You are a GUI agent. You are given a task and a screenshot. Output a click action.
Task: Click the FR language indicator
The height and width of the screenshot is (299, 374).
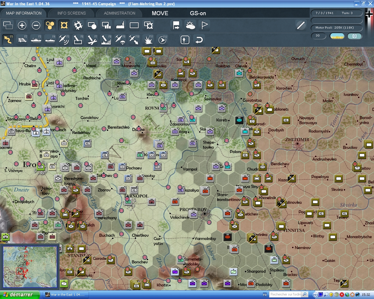pos(265,295)
